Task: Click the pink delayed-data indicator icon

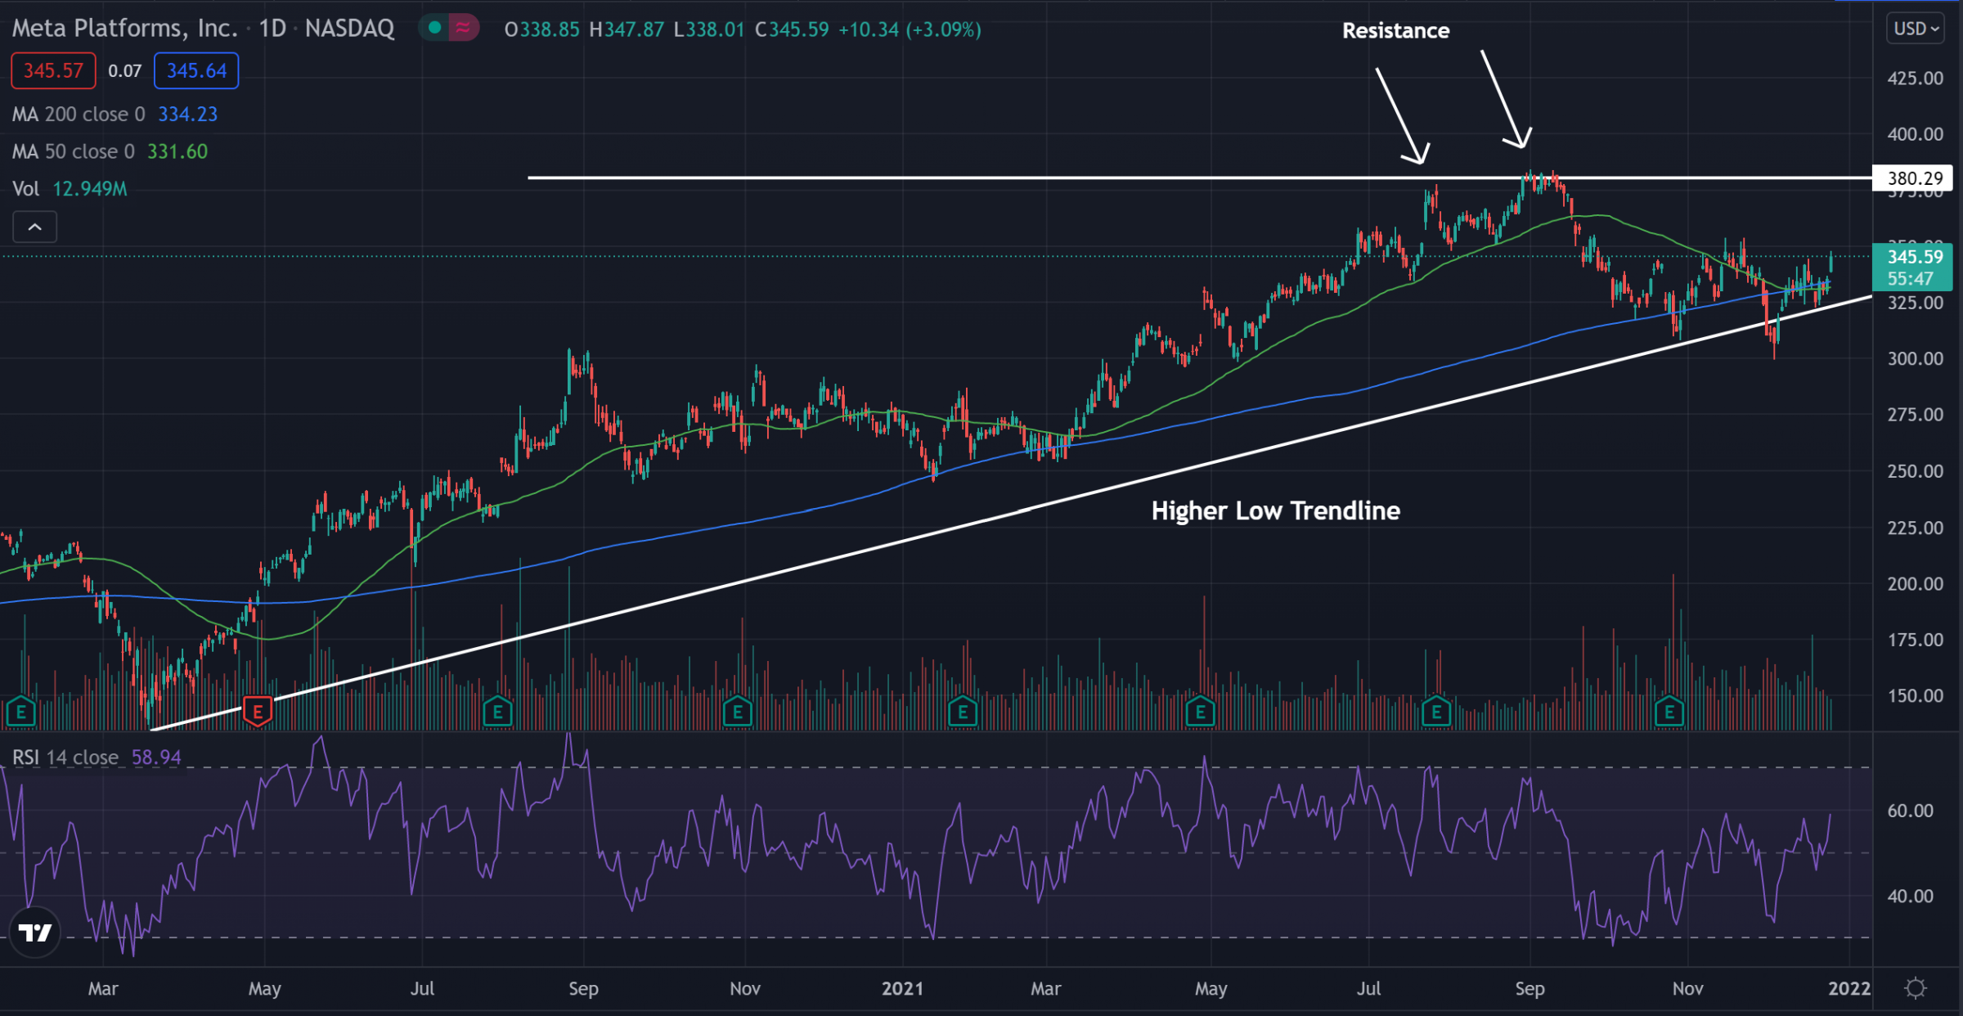Action: (463, 29)
